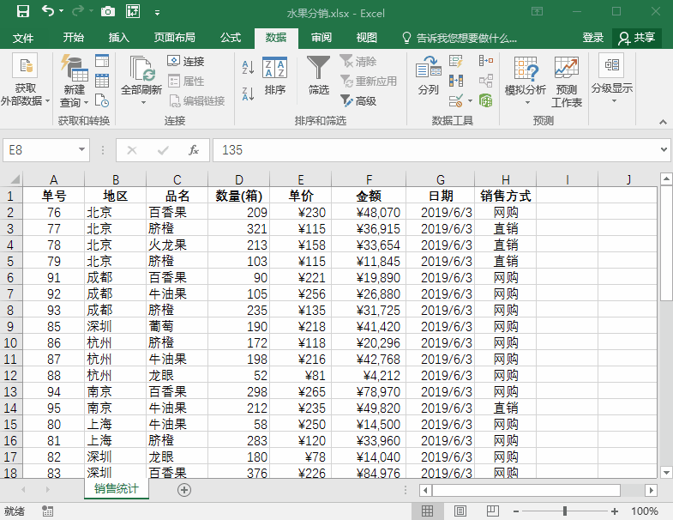Viewport: 673px width, 520px height.
Task: Click the Advanced filter (高级) option
Action: pos(358,100)
